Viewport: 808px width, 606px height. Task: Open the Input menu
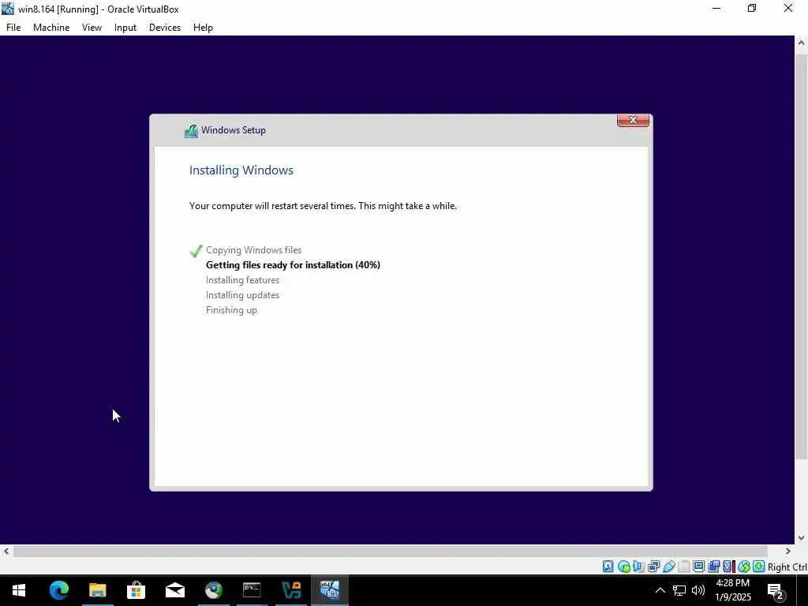(x=125, y=28)
